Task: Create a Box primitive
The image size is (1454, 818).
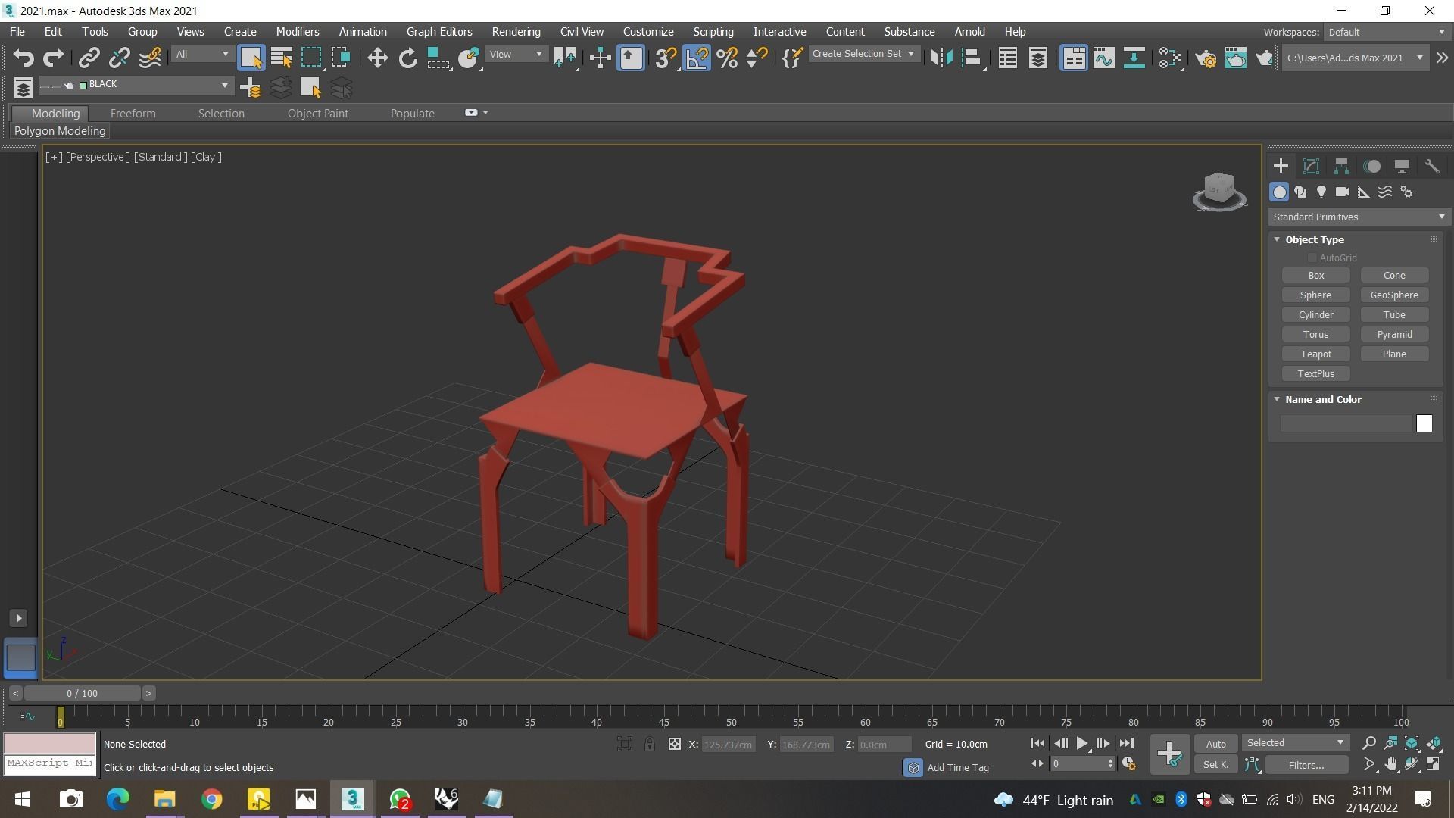Action: point(1315,276)
